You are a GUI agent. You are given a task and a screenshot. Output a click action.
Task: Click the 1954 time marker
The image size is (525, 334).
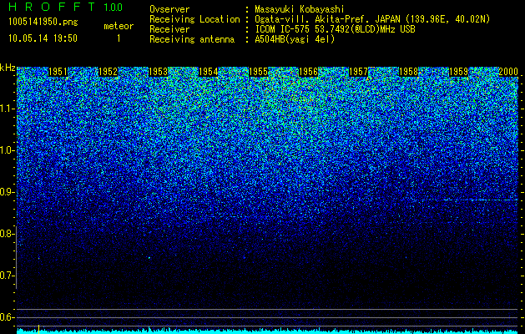click(x=209, y=72)
